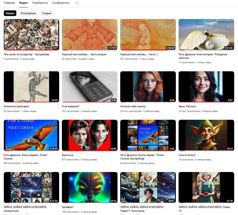Click text '54 просмотра • 3 недели назад'
This screenshot has width=238, height=215.
pos(78,59)
